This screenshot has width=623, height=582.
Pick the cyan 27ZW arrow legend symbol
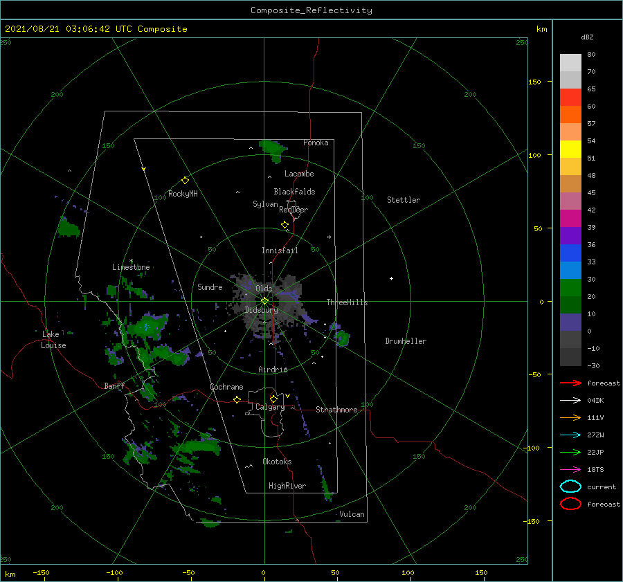[x=570, y=435]
